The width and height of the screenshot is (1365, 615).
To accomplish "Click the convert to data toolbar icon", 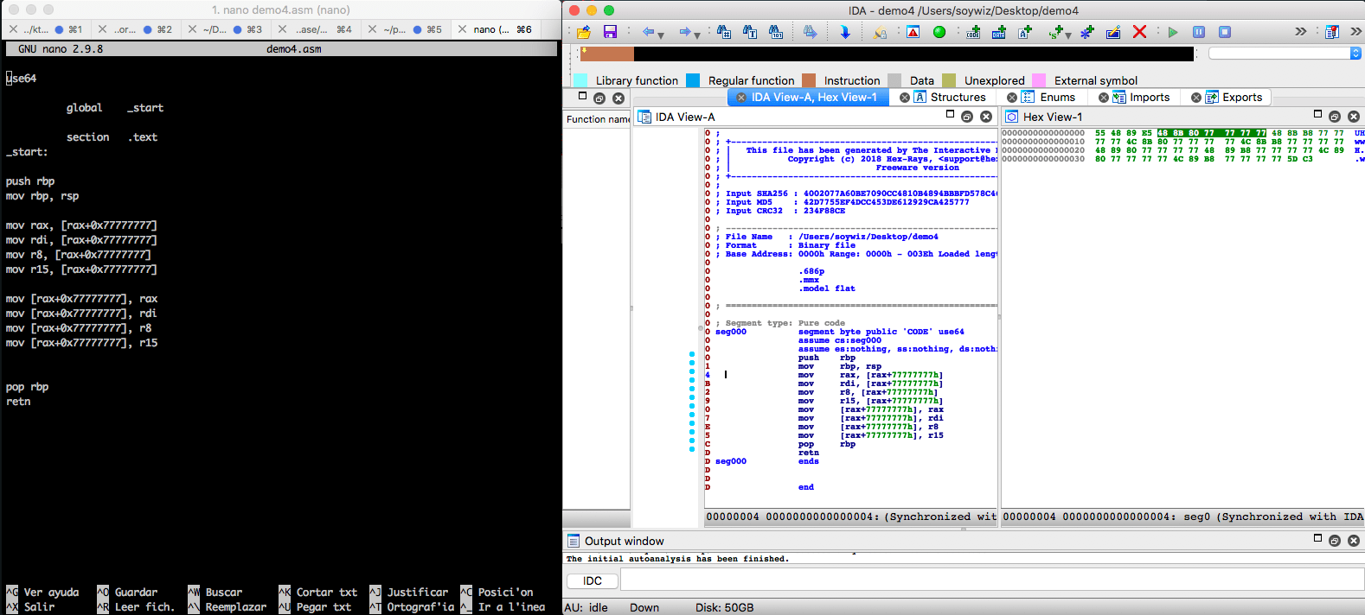I will (x=999, y=32).
